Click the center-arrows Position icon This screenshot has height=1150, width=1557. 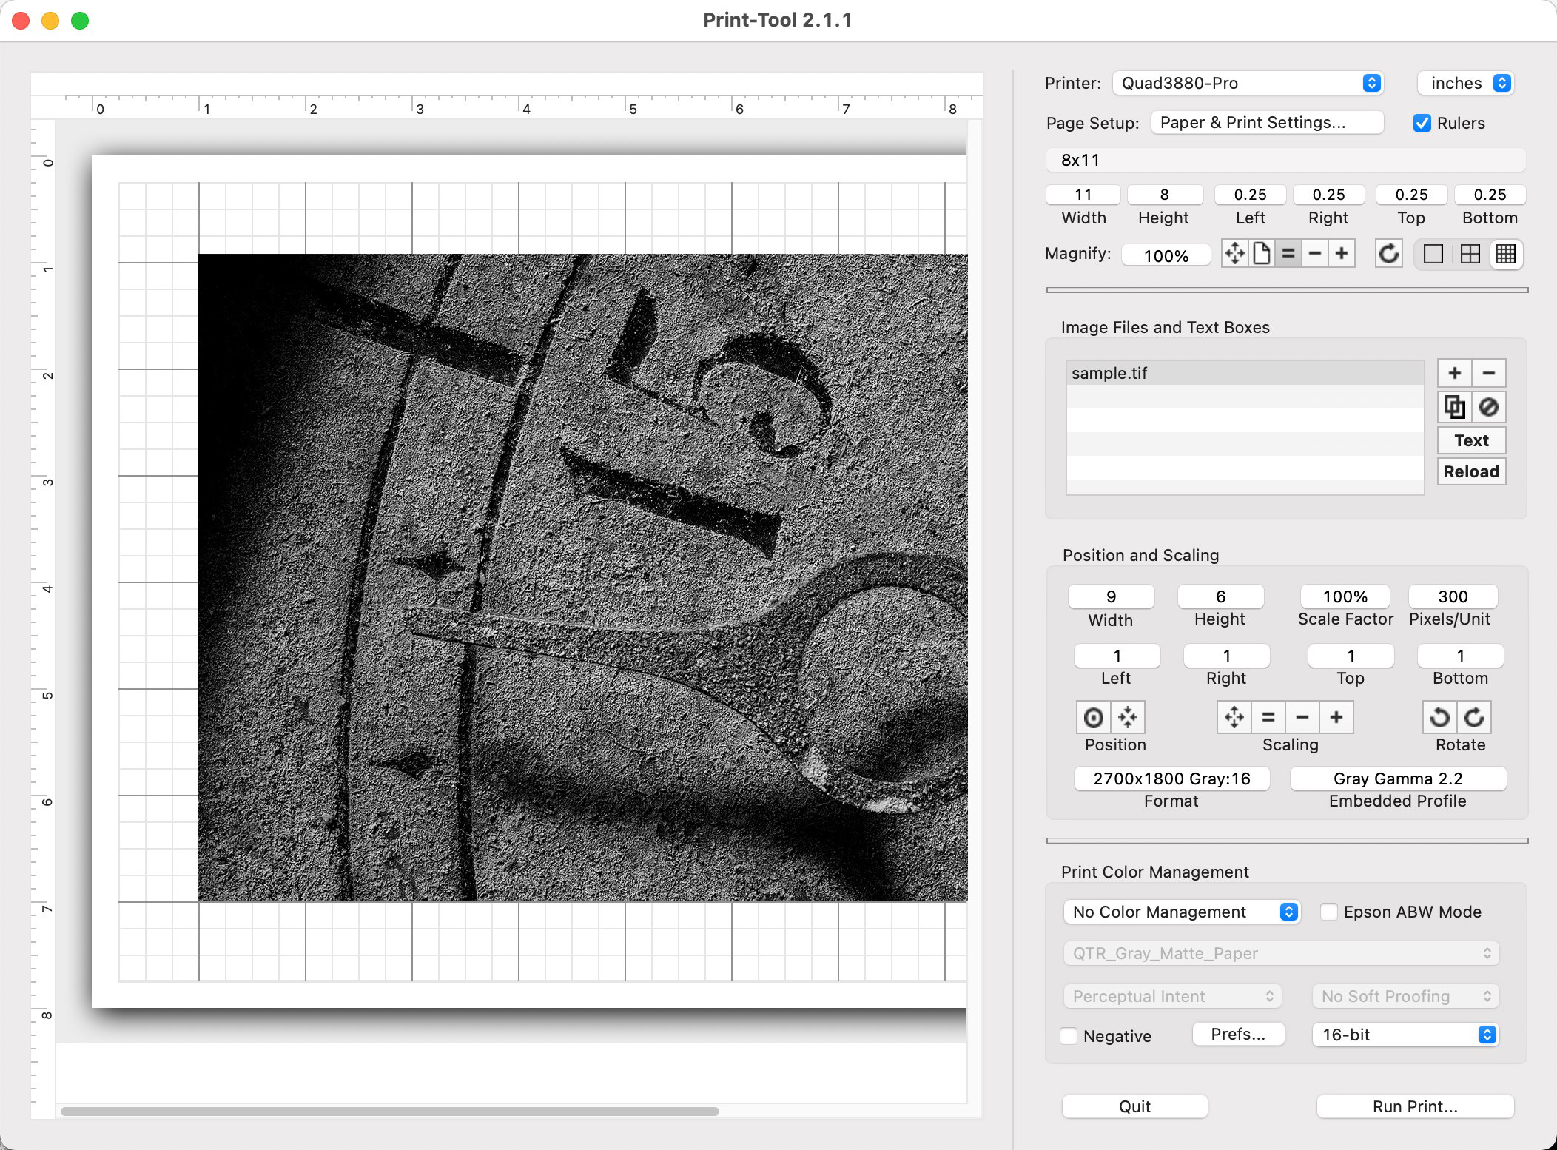coord(1128,717)
